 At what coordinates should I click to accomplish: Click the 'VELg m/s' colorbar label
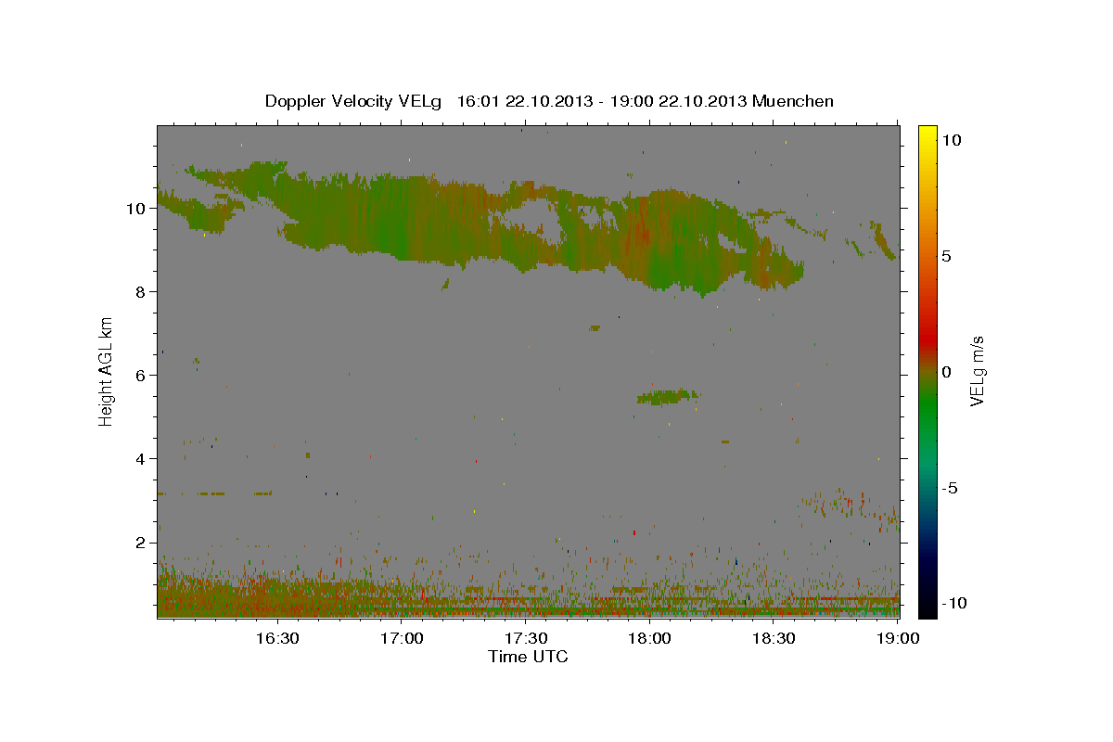click(x=977, y=370)
